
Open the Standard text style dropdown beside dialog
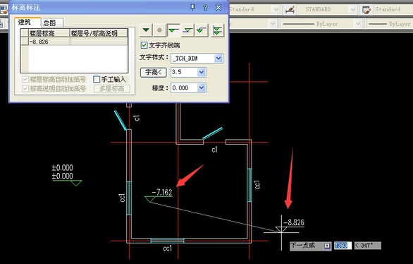coord(276,10)
